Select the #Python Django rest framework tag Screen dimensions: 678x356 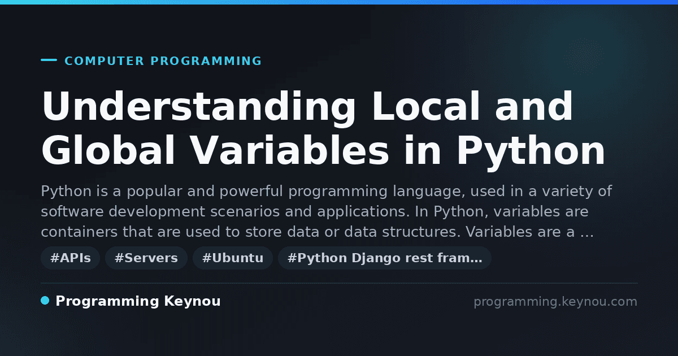pyautogui.click(x=385, y=258)
